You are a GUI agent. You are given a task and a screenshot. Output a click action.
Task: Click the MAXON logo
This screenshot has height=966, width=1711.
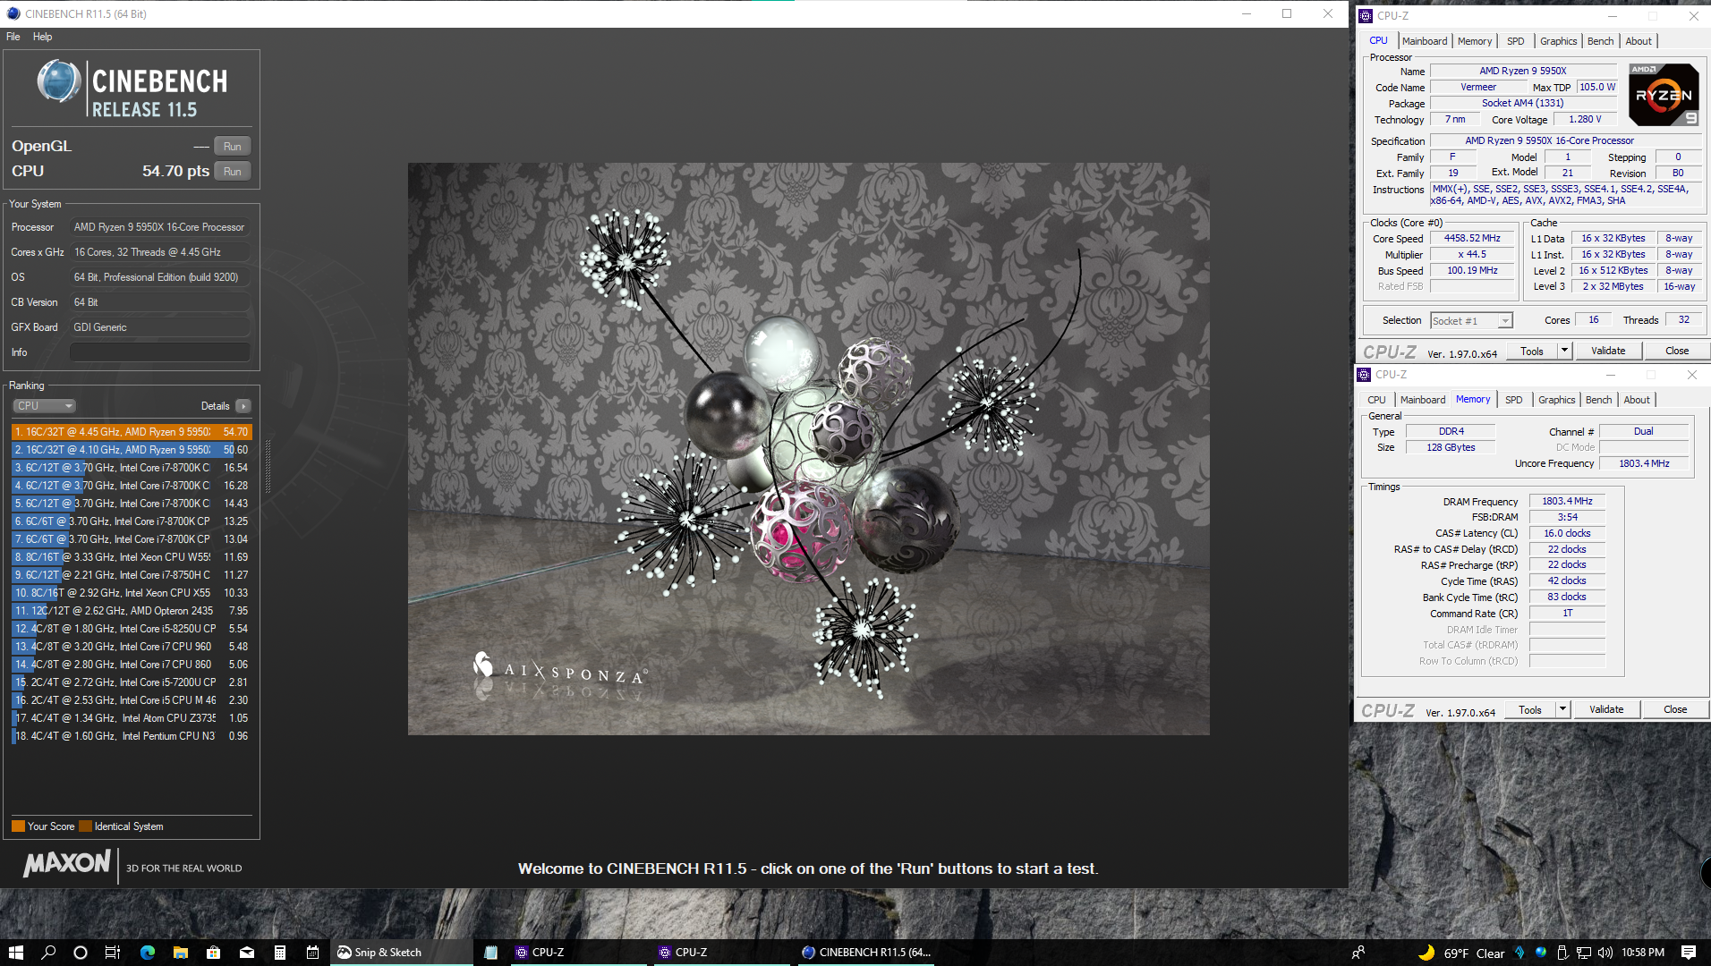[x=67, y=863]
